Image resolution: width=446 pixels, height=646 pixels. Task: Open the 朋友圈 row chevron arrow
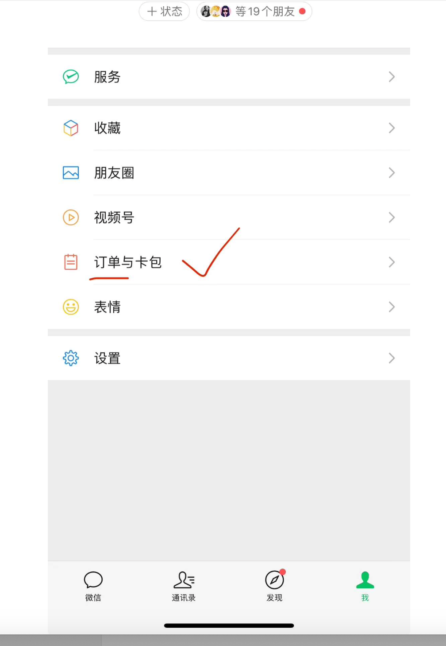[x=392, y=173]
